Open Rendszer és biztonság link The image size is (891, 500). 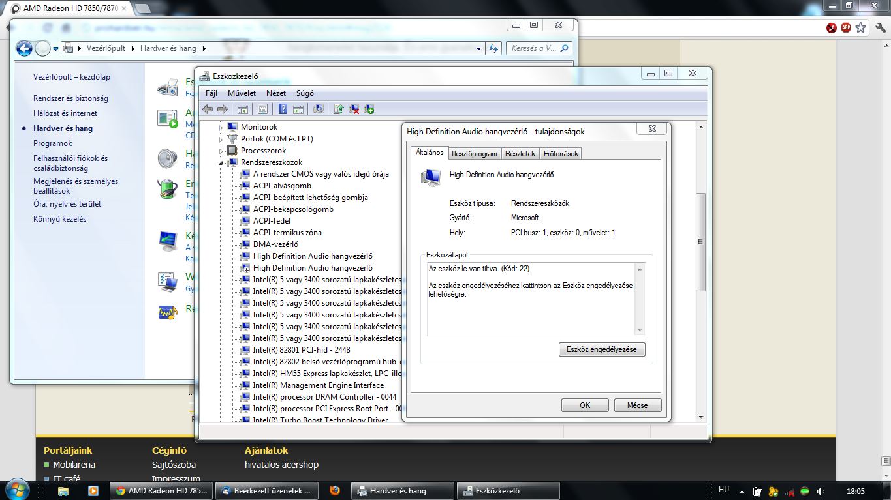point(70,98)
